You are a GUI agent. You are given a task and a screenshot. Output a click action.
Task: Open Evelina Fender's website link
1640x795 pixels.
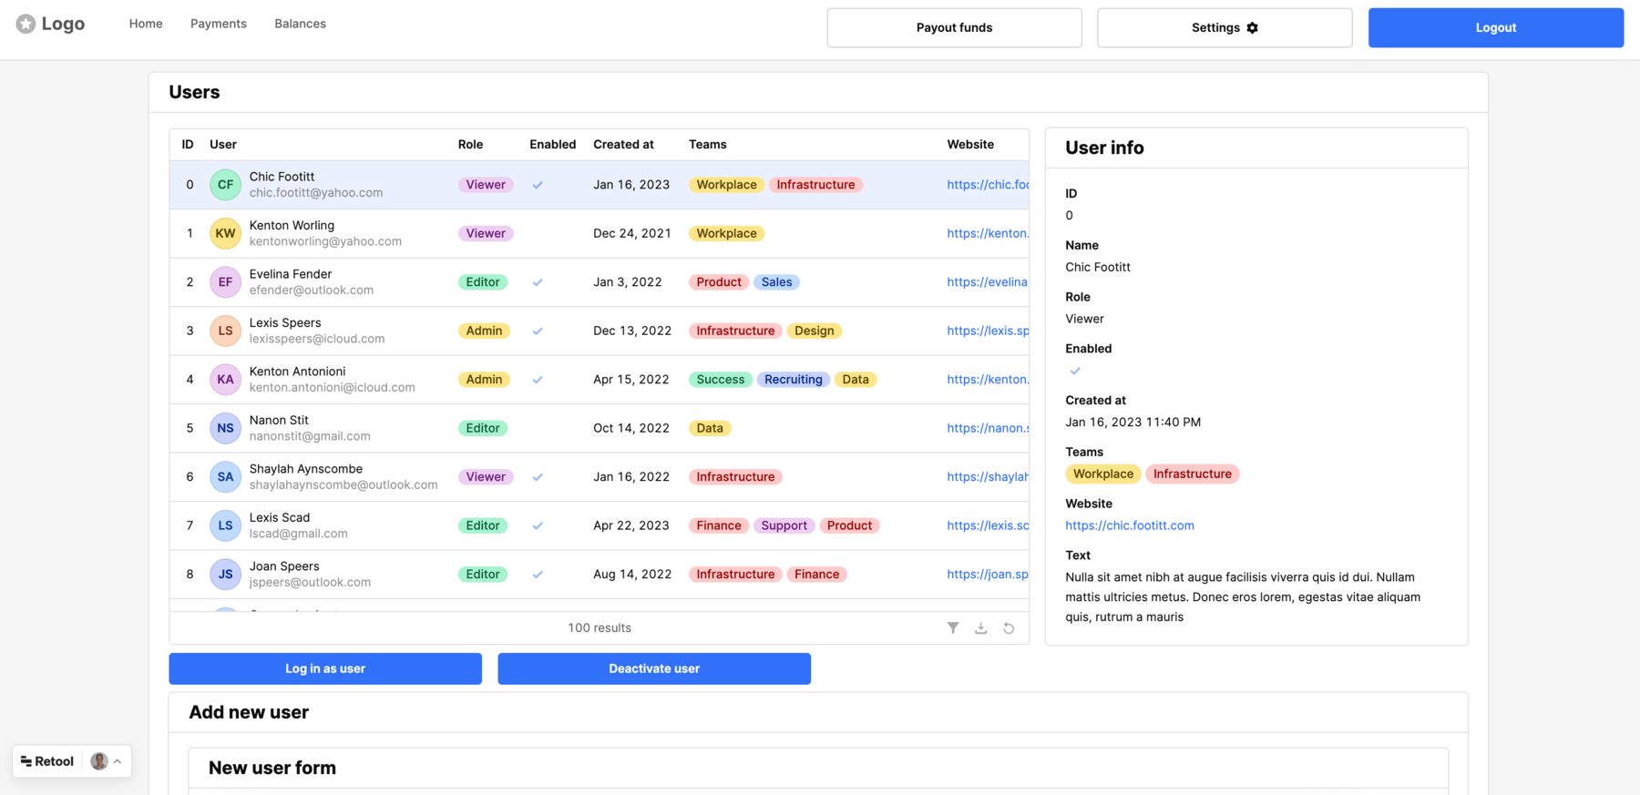point(988,282)
